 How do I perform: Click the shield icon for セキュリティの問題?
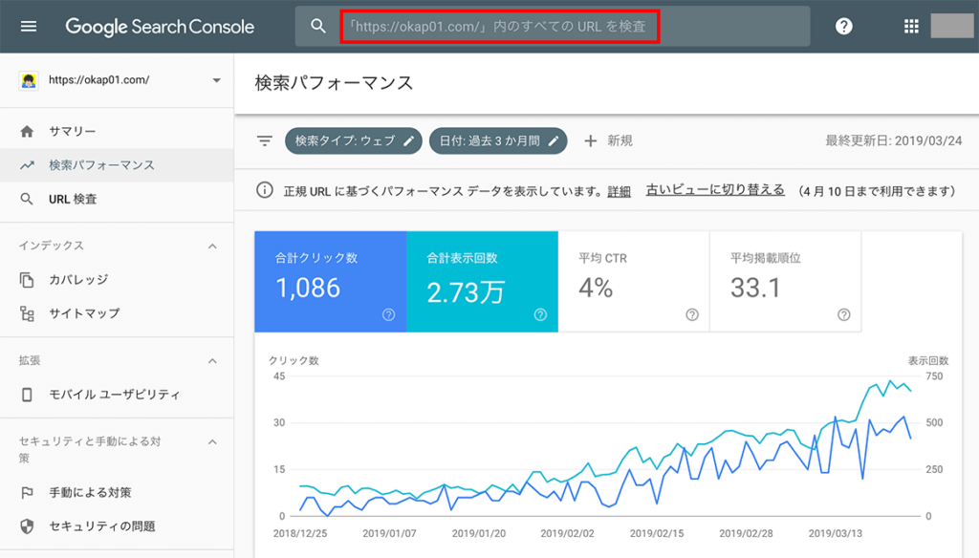27,526
